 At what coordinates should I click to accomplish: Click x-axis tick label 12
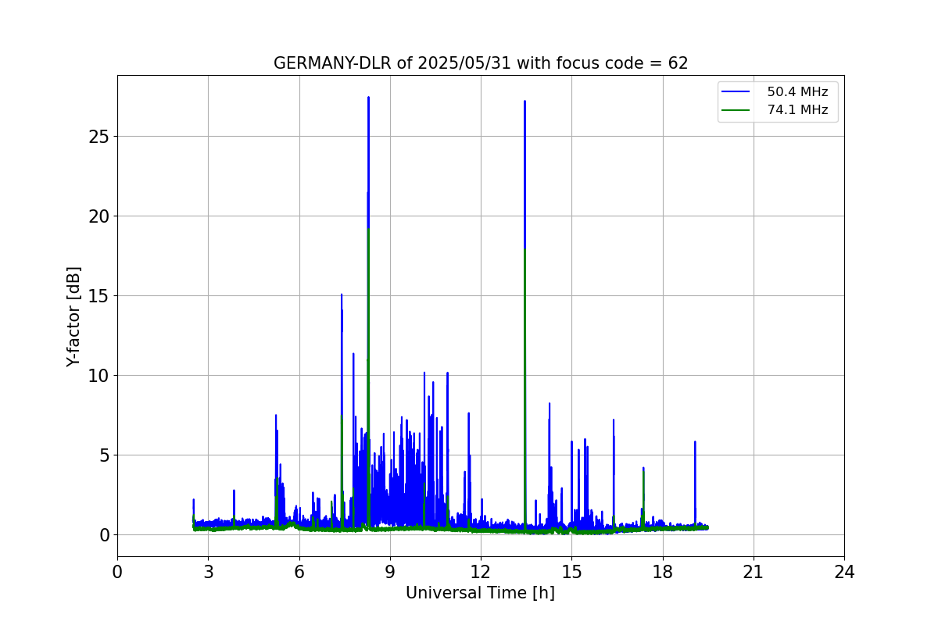point(481,572)
